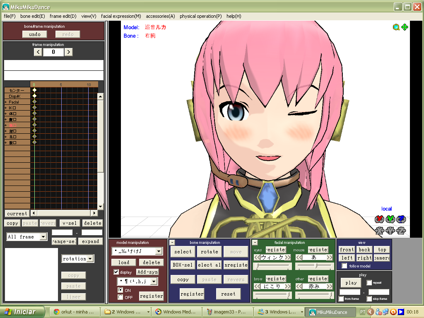The width and height of the screenshot is (424, 318).
Task: Click the blue Z rotation axis icon
Action: [401, 219]
